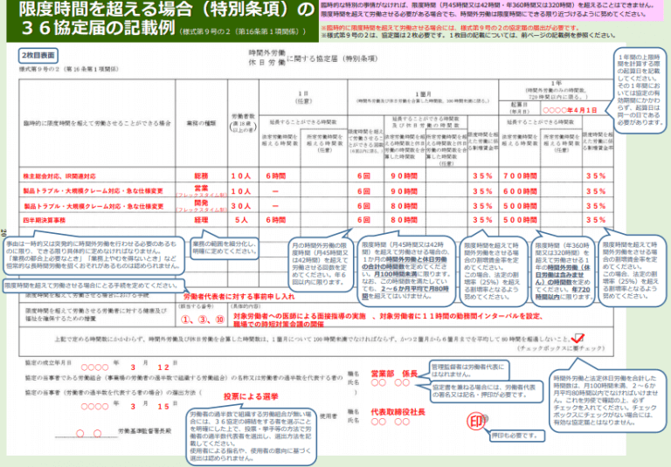The height and width of the screenshot is (467, 671).
Task: Click the 1年間の上限時間 callout at top right
Action: 639,89
